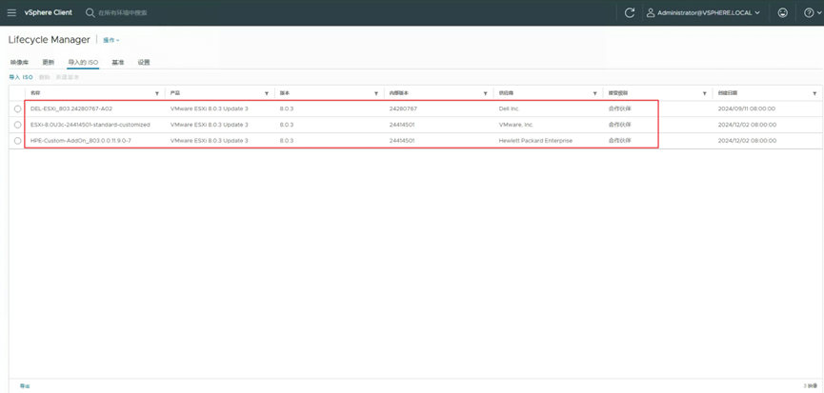Viewport: 824px width, 393px height.
Task: Click the DEL-ESXi_803.24280767-A02 name cell
Action: [x=71, y=108]
